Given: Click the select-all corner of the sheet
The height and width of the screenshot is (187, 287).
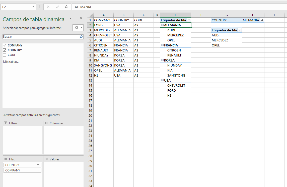Looking at the screenshot, I should pyautogui.click(x=90, y=15).
